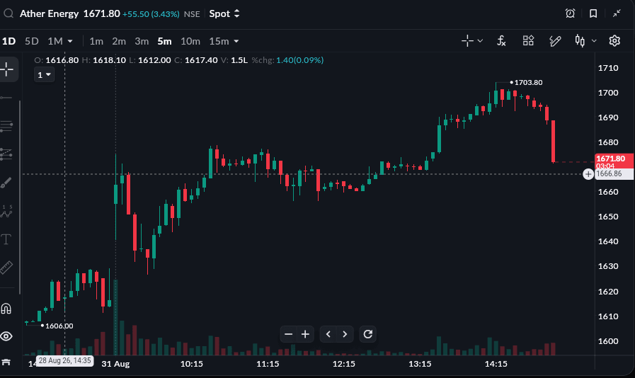Viewport: 635px width, 378px height.
Task: Zoom in the chart with plus button
Action: (x=305, y=334)
